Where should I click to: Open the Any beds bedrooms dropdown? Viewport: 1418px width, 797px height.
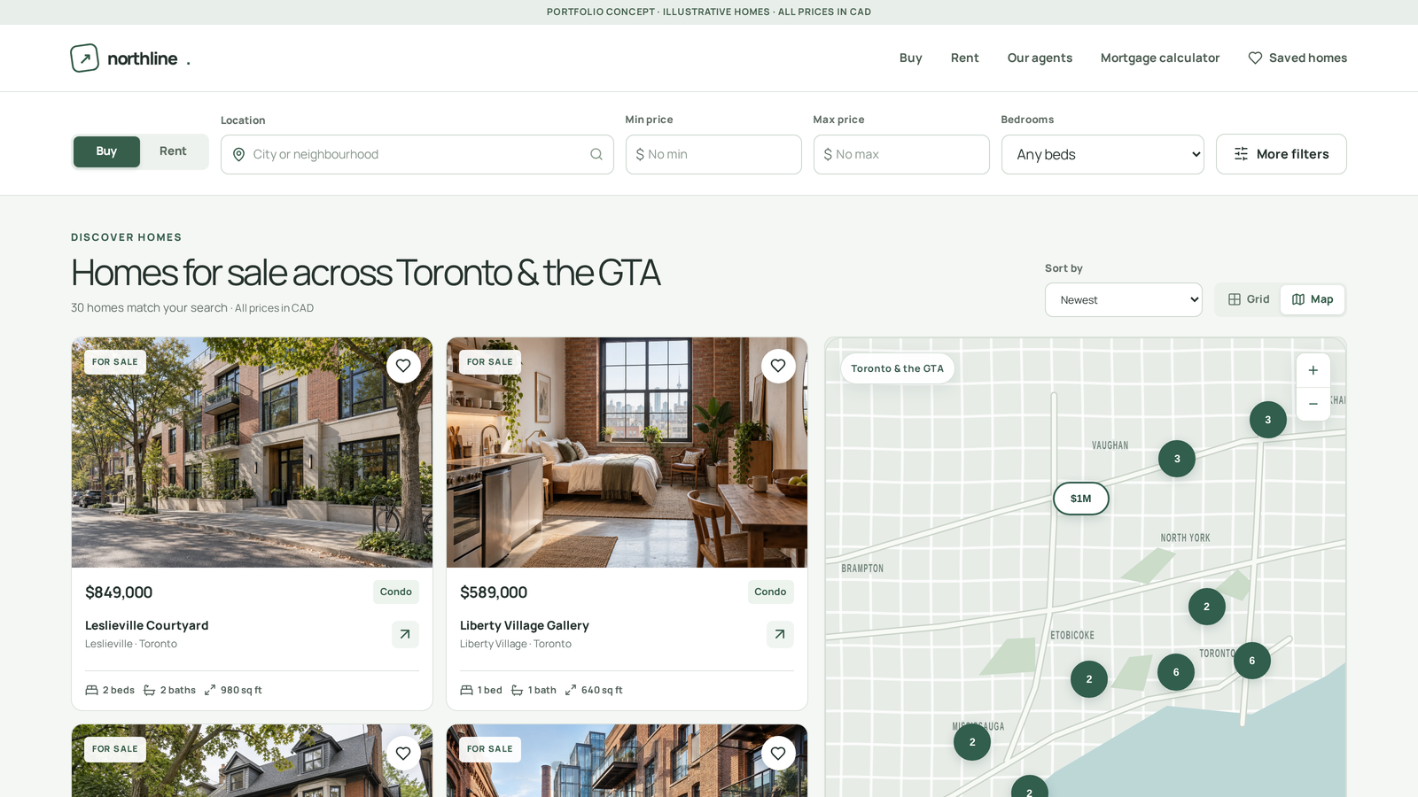[1102, 154]
